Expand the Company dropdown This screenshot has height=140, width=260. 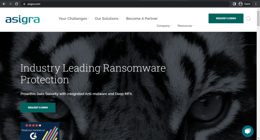[164, 26]
